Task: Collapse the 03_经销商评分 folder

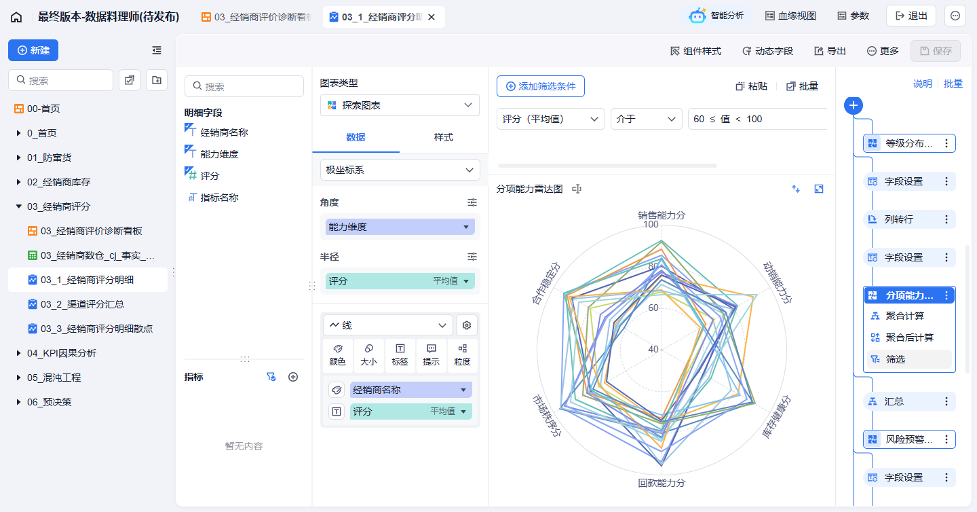Action: (x=18, y=206)
